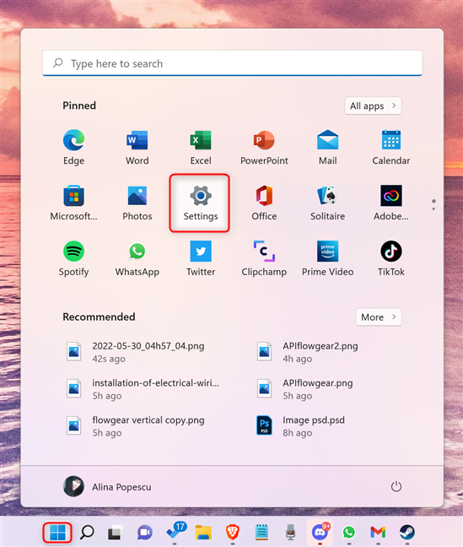Click the Windows Start button on taskbar
Viewport: 463px width, 547px height.
57,533
